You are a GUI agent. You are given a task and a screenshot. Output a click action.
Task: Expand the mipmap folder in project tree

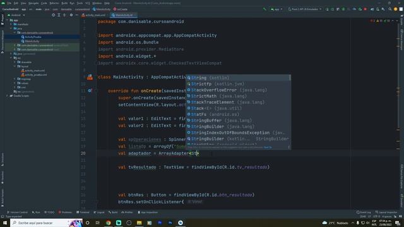pyautogui.click(x=15, y=79)
